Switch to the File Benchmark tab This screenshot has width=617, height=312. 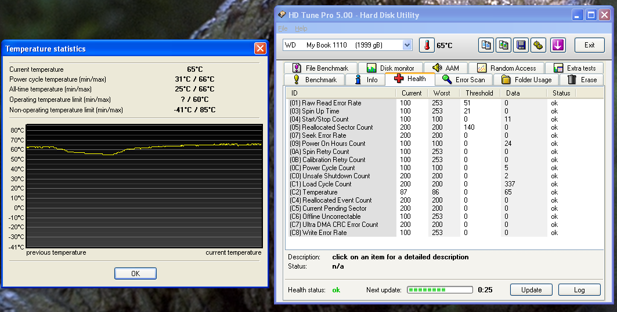click(x=320, y=68)
